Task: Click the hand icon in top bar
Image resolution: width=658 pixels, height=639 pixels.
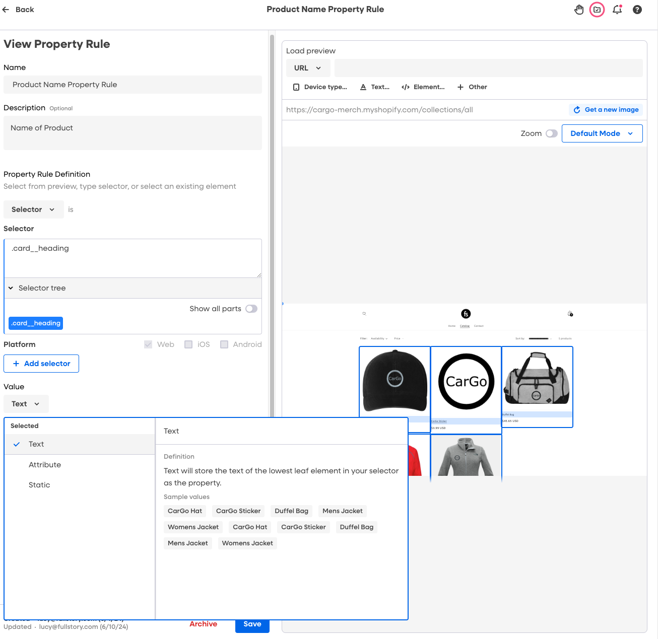Action: point(579,10)
